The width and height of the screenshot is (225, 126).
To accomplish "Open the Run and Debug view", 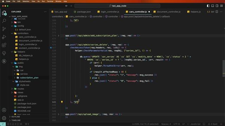I will pyautogui.click(x=4, y=37).
